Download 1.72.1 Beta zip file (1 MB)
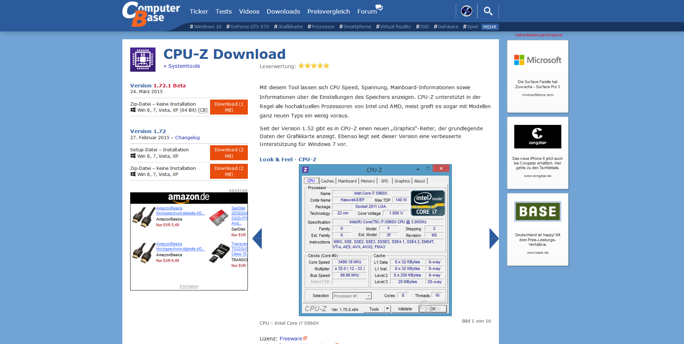The image size is (684, 344). (x=229, y=107)
